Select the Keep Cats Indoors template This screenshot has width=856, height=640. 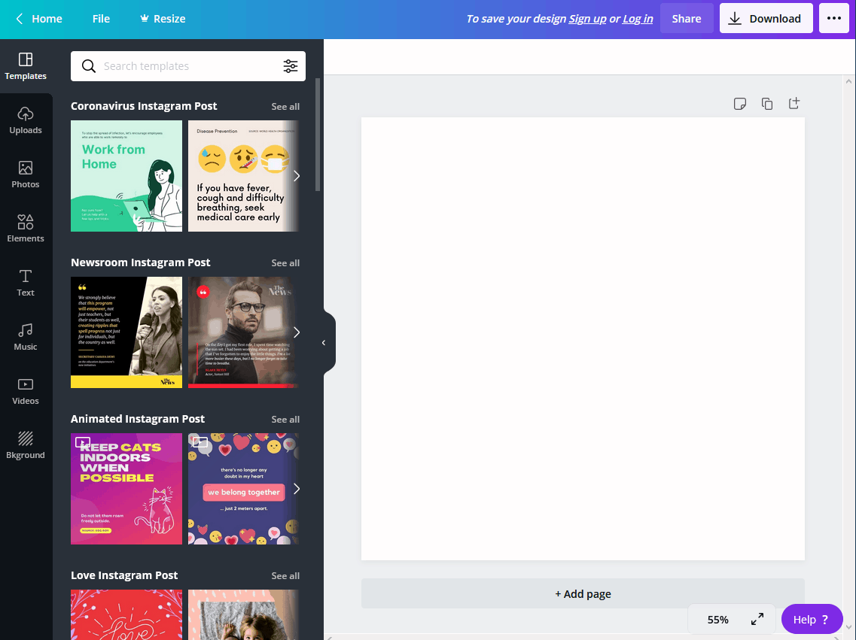tap(126, 489)
